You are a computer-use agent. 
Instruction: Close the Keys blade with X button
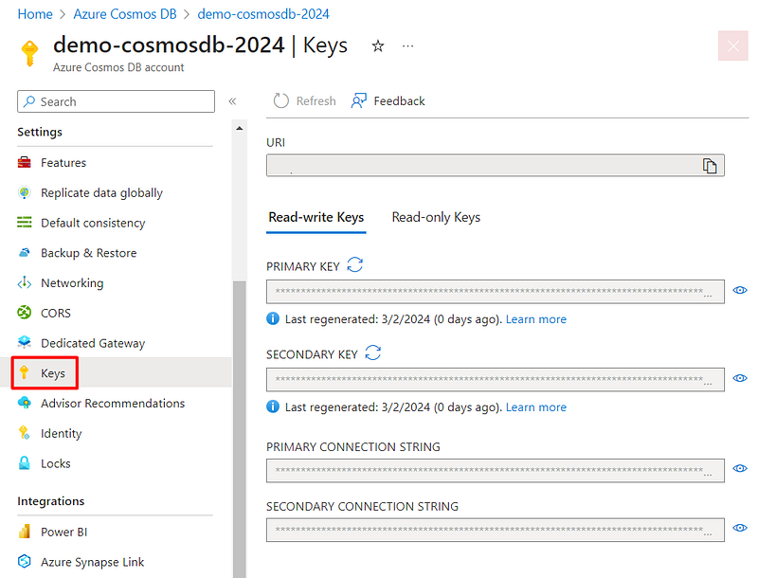tap(732, 45)
